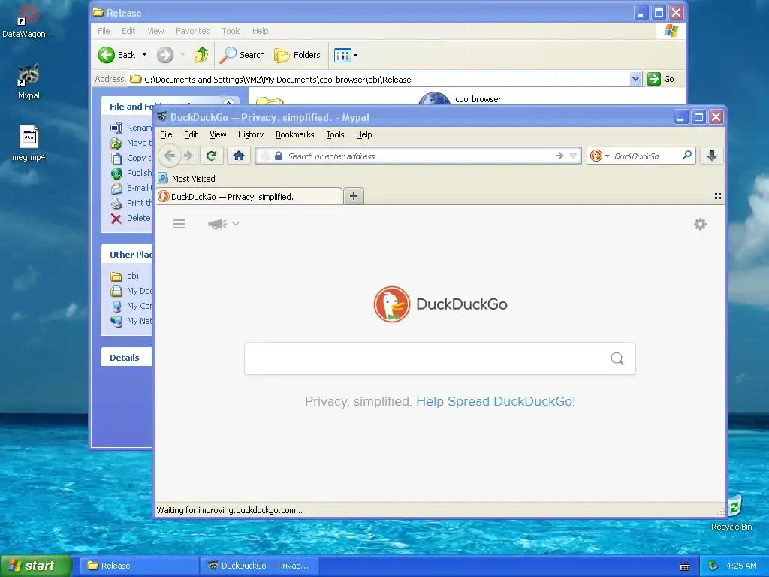Select Recycle Bin on desktop
Viewport: 769px width, 577px height.
point(734,512)
